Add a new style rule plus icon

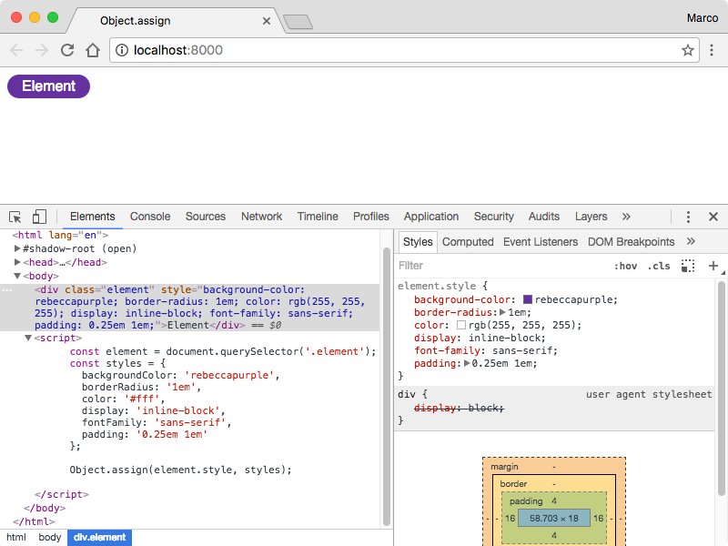713,266
